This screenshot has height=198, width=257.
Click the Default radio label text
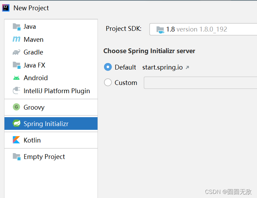coord(125,67)
